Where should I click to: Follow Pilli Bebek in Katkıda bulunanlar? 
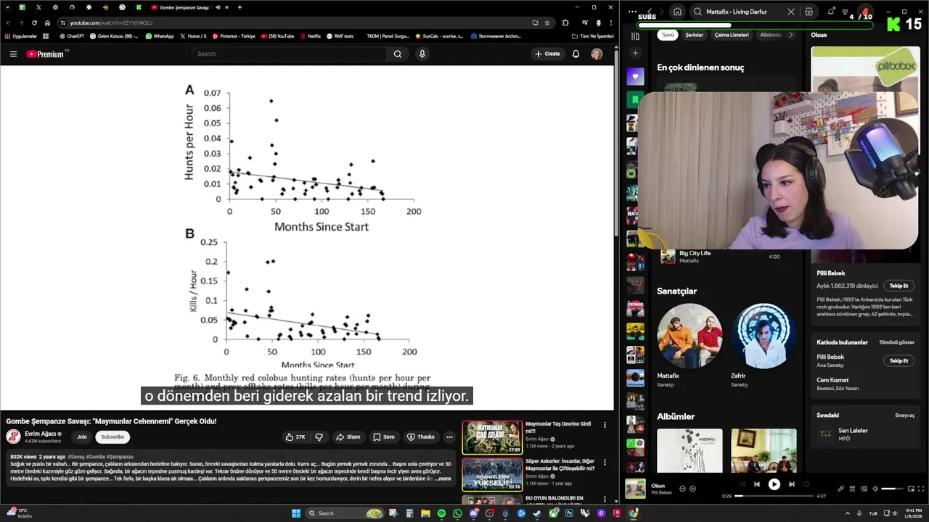click(x=899, y=360)
